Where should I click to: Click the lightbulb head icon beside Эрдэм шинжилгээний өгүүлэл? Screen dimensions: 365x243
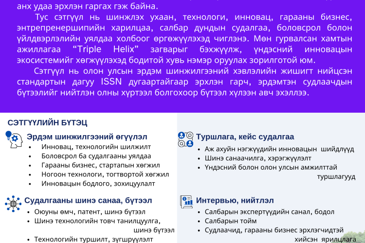[x=14, y=139]
